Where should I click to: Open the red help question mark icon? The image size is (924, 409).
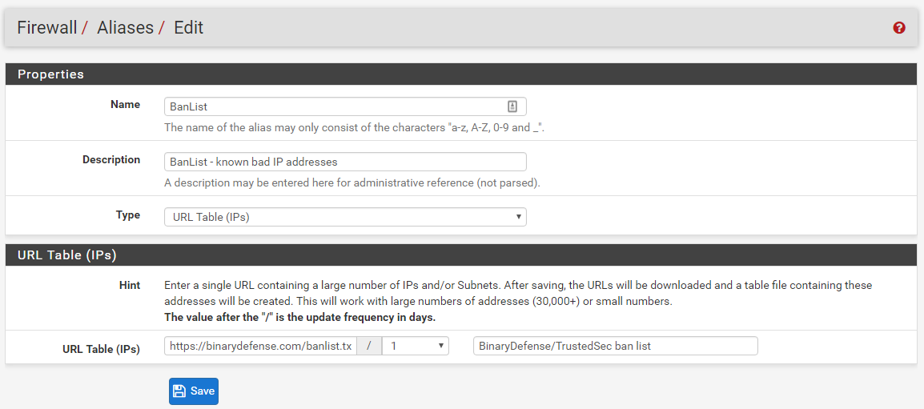tap(899, 28)
